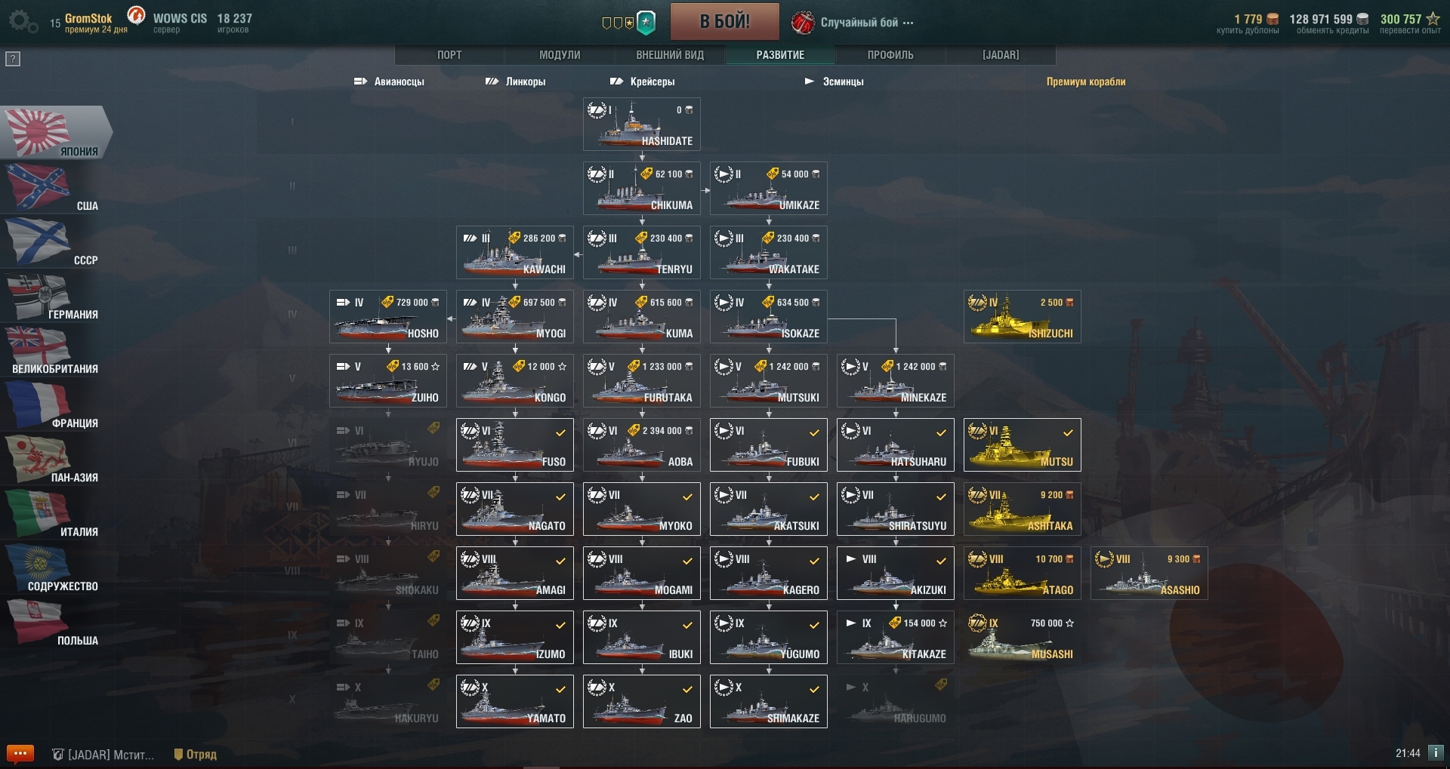The height and width of the screenshot is (769, 1450).
Task: Click the Отряд division button
Action: (196, 755)
